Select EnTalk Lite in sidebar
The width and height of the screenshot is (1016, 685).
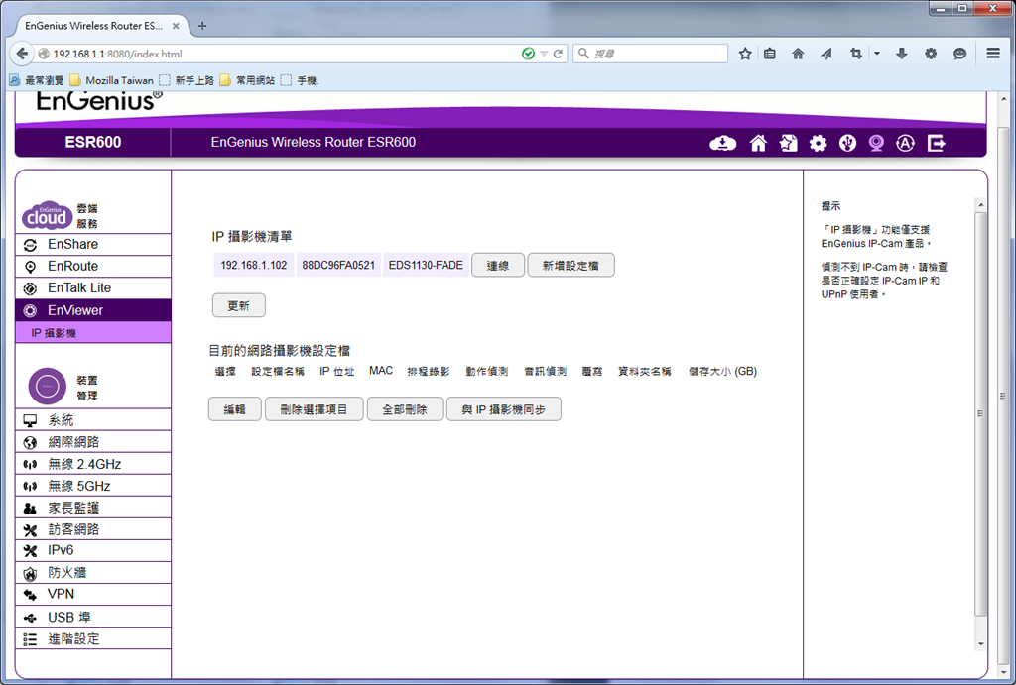[x=93, y=288]
